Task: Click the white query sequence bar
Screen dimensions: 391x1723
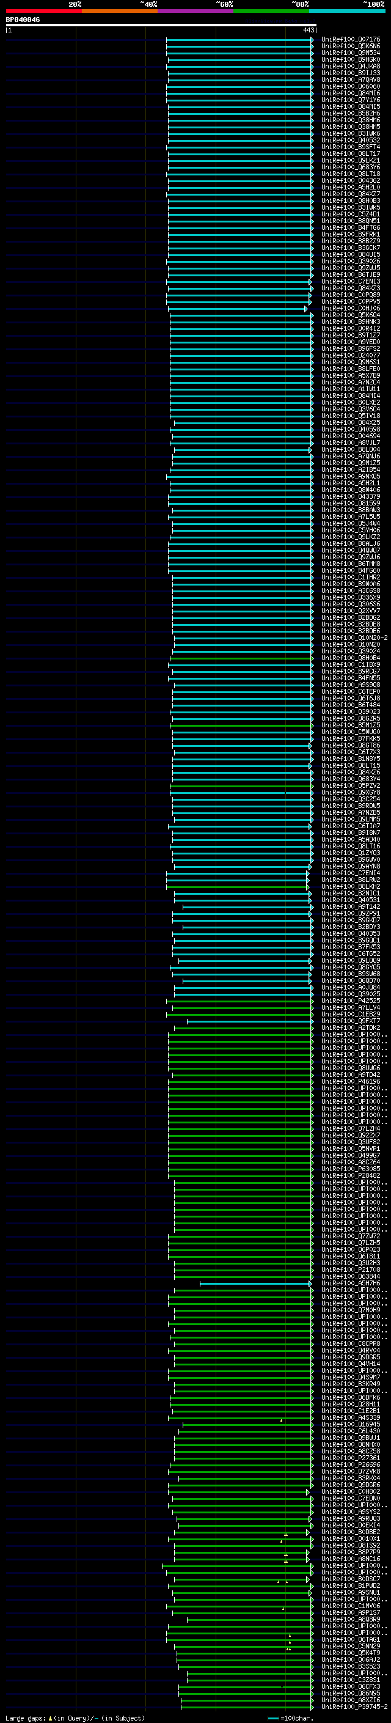Action: pos(161,26)
